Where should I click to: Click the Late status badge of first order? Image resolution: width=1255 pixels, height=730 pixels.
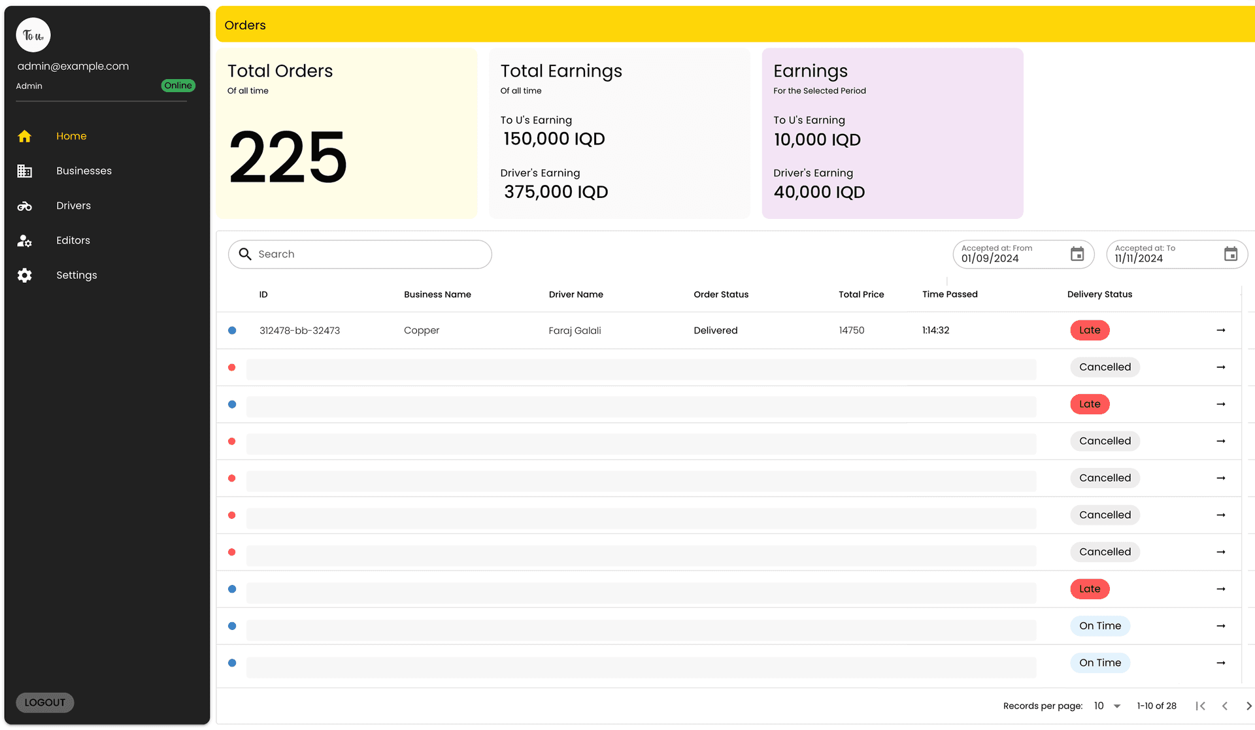point(1089,330)
